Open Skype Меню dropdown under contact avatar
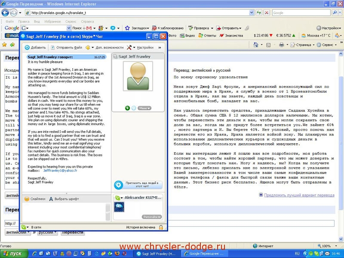The height and width of the screenshot is (258, 344). coord(144,108)
